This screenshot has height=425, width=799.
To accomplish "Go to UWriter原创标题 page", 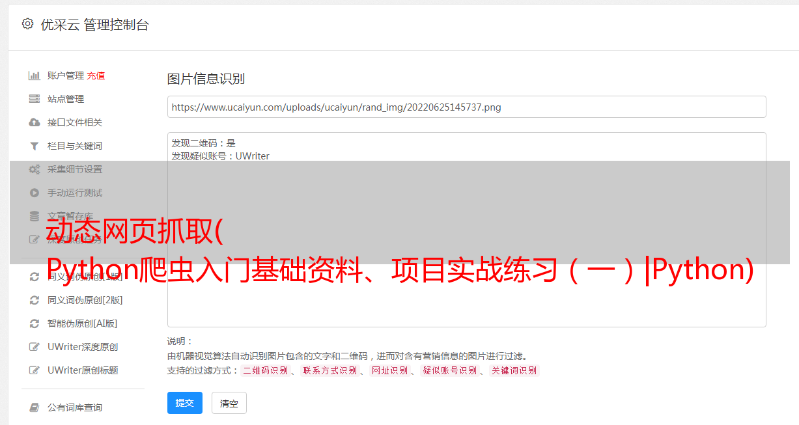I will coord(83,370).
